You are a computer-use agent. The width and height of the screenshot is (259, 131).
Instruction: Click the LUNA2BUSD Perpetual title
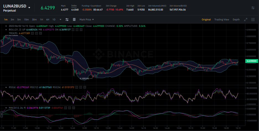15,8
